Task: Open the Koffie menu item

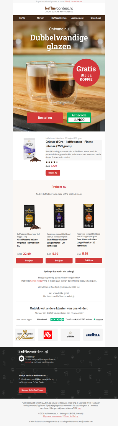Action: click(22, 18)
